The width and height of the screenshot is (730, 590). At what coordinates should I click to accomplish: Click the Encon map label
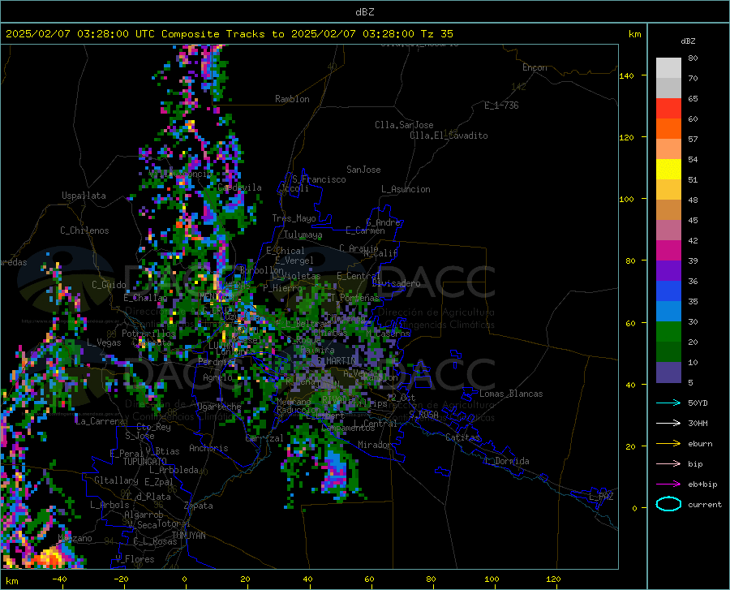[535, 67]
